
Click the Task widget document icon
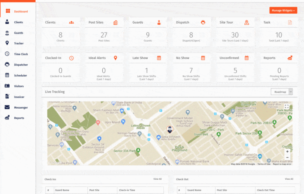[x=290, y=23]
